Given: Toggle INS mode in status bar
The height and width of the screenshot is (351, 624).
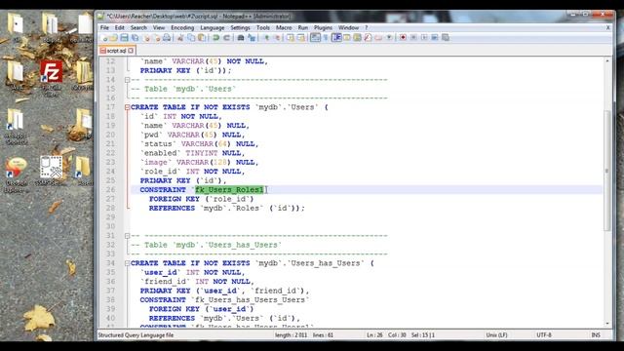Looking at the screenshot, I should pyautogui.click(x=596, y=335).
